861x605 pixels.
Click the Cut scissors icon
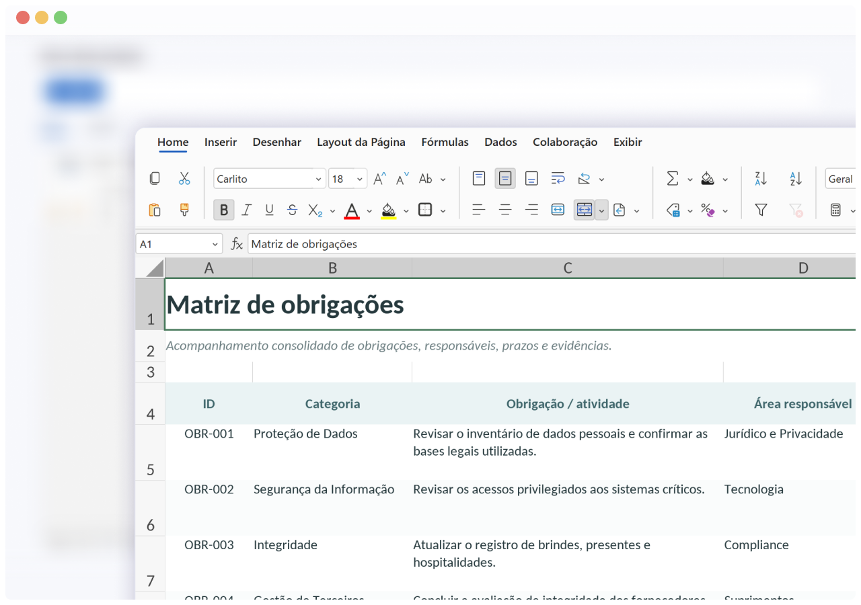(184, 178)
